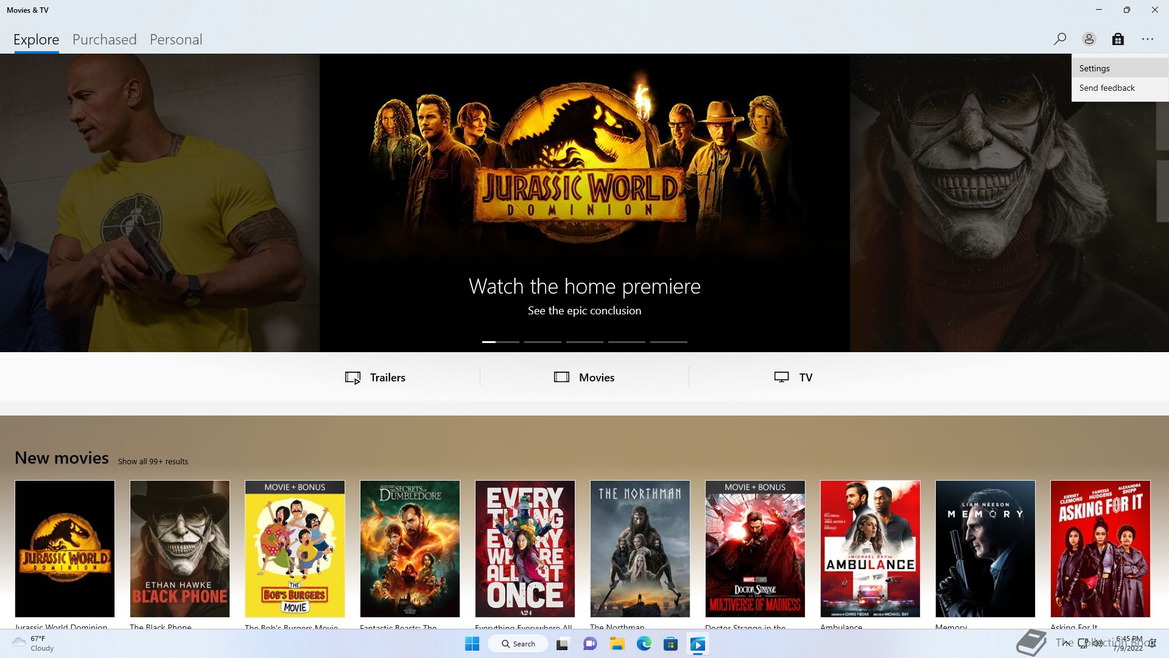This screenshot has width=1169, height=658.
Task: Open Microsoft Store on taskbar
Action: [670, 643]
